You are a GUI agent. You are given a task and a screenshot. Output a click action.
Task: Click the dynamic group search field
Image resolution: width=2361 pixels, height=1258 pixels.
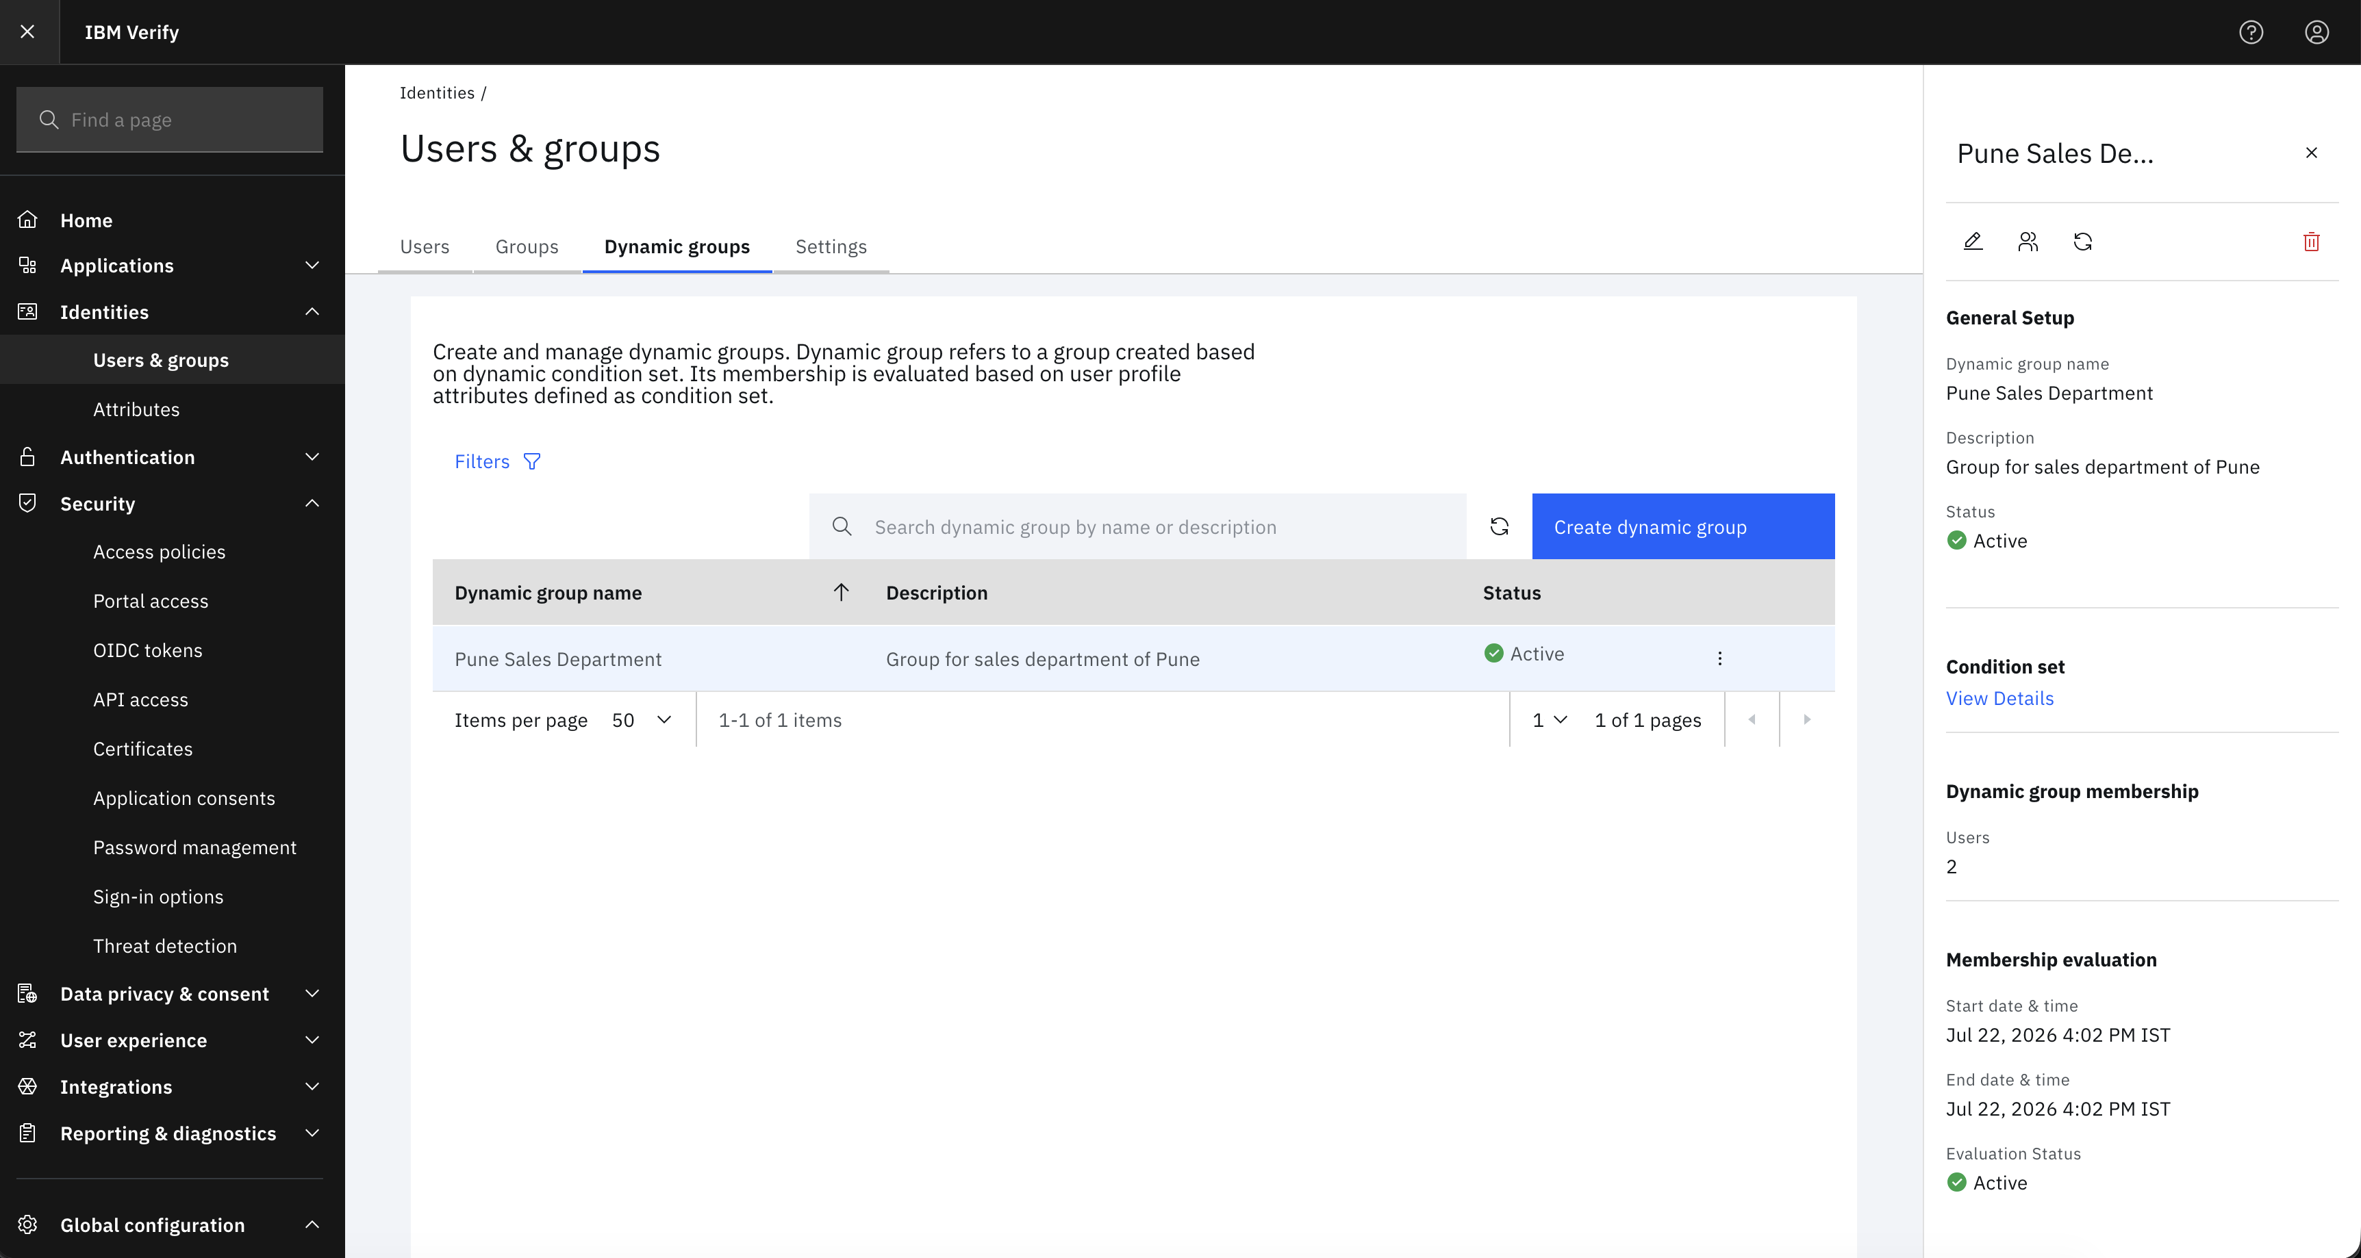[1137, 526]
